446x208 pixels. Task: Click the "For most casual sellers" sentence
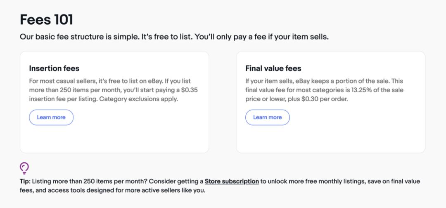96,81
